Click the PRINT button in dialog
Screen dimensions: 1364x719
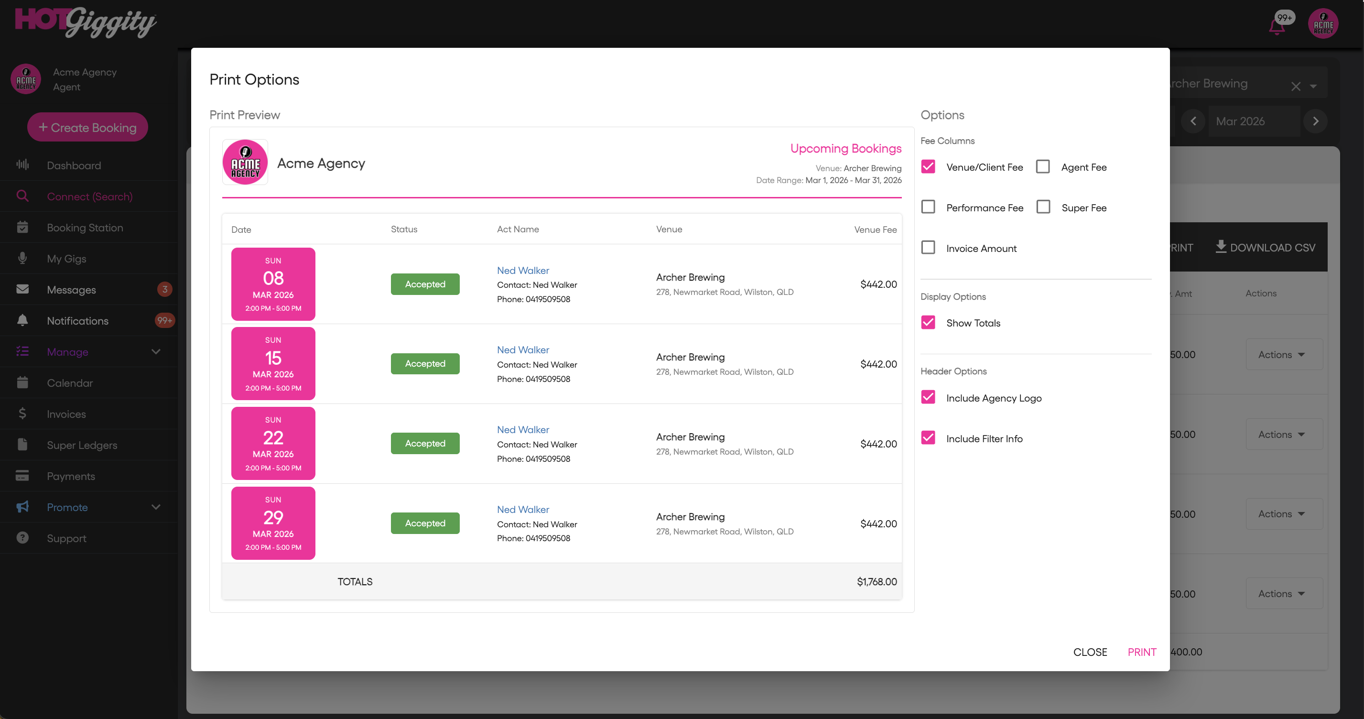pos(1142,652)
